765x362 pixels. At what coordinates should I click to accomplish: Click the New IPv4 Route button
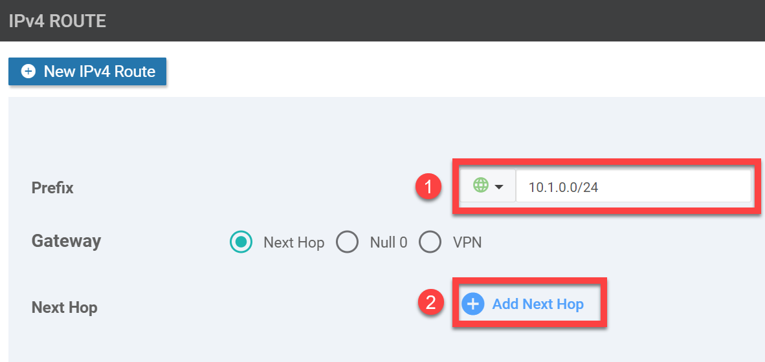[87, 72]
